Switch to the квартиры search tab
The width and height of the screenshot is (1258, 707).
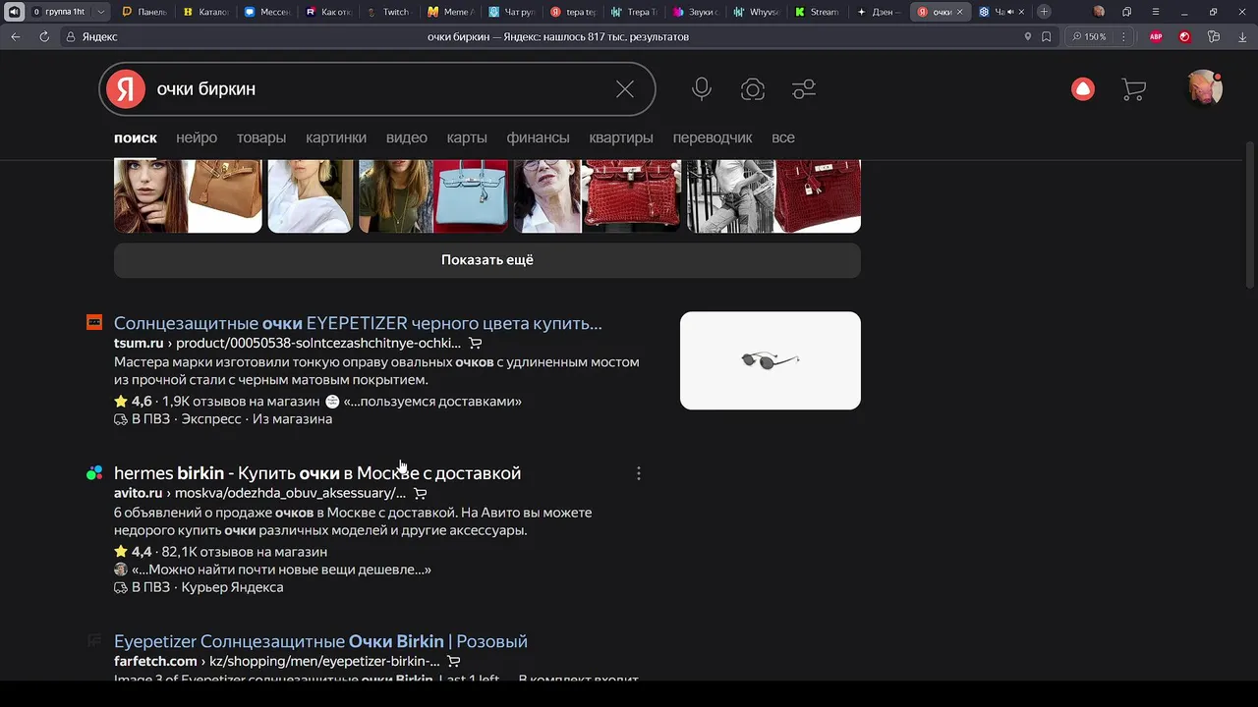tap(621, 137)
